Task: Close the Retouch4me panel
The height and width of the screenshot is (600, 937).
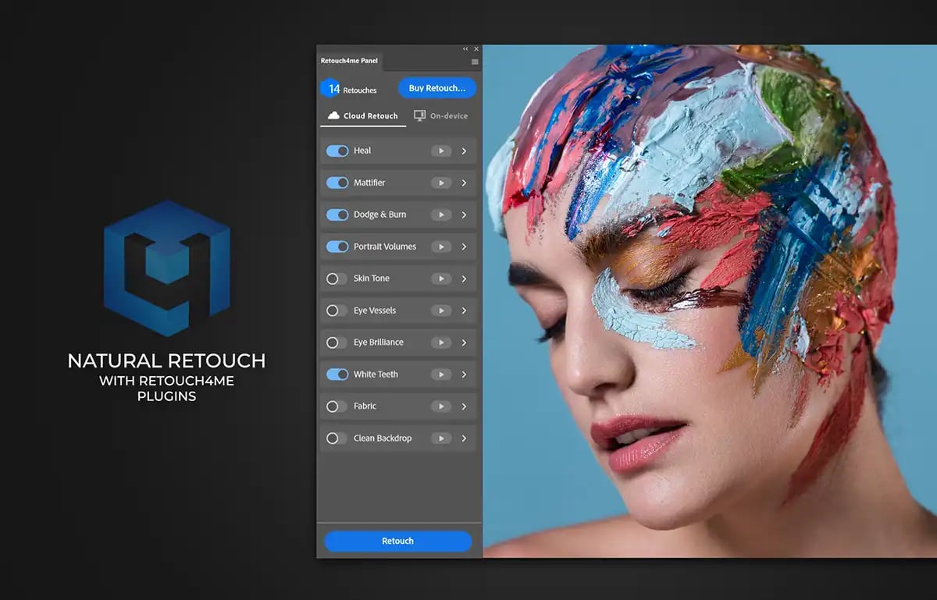Action: (x=476, y=49)
